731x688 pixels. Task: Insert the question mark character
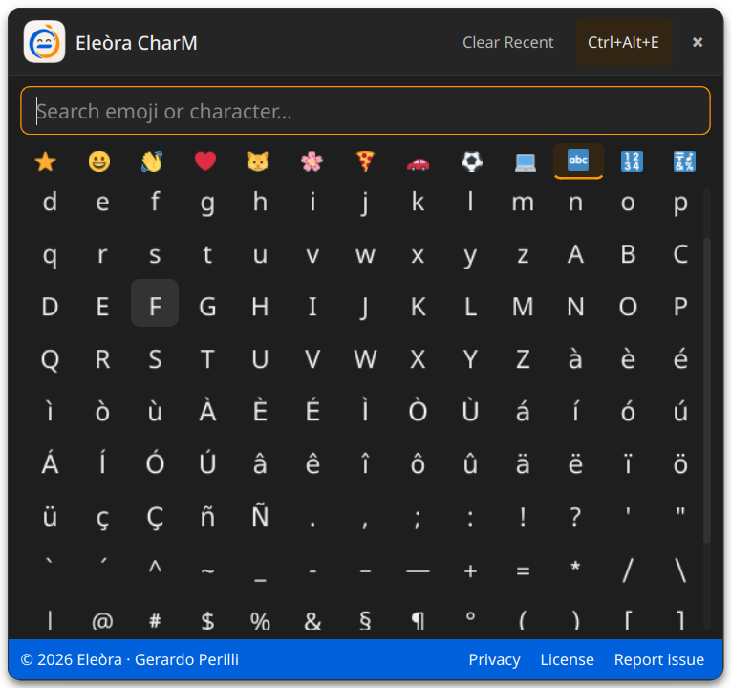(575, 517)
